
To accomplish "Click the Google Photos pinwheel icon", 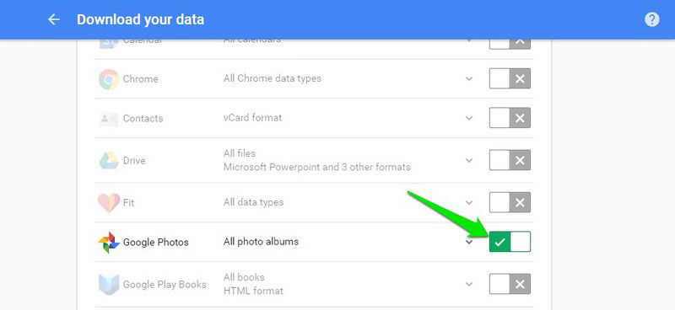I will [x=109, y=243].
